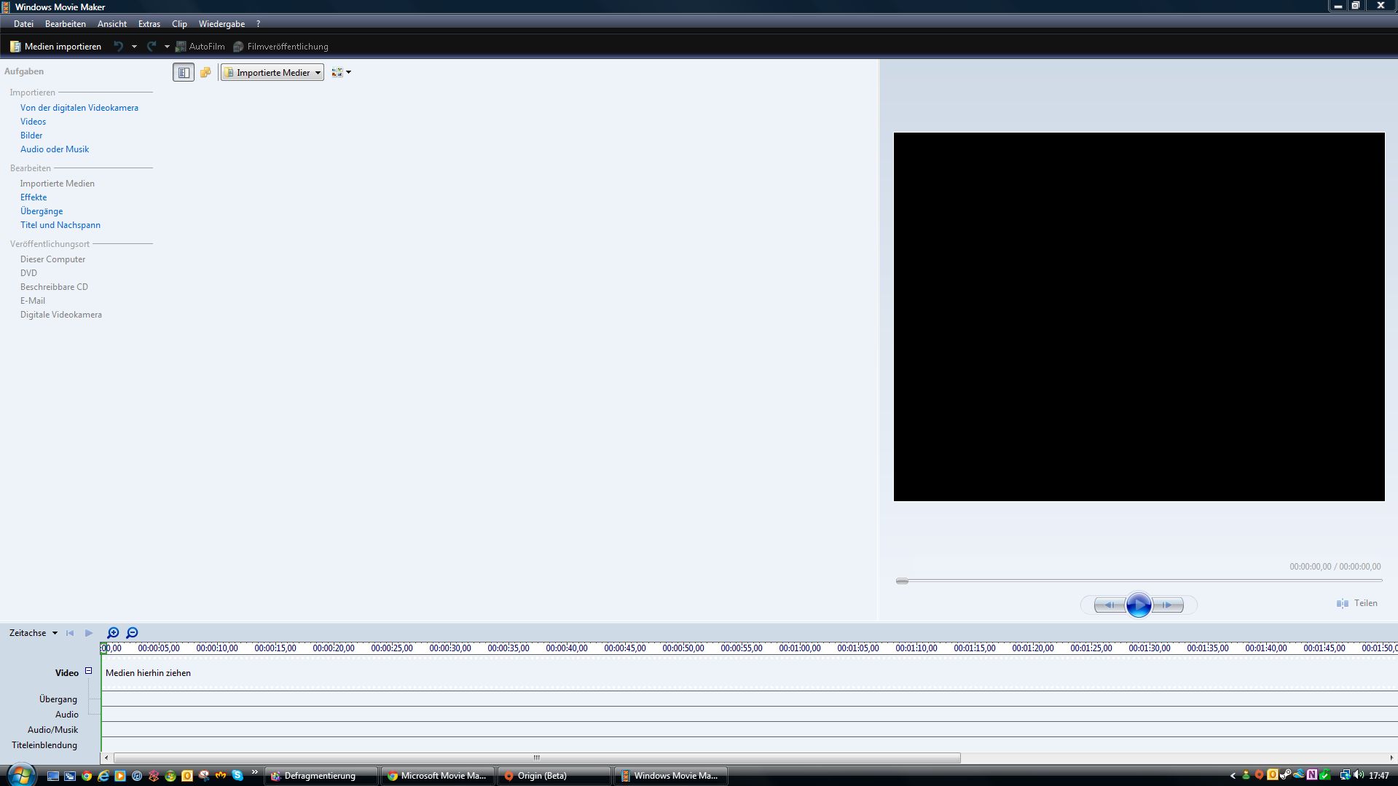Click the redo arrow icon
1398x786 pixels.
(152, 46)
